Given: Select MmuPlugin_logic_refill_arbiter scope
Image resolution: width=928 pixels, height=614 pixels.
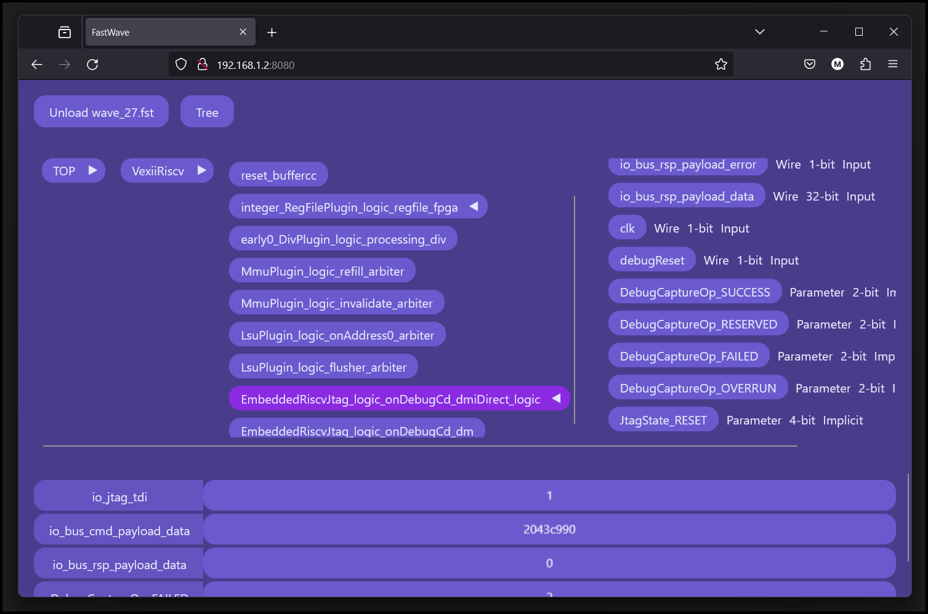Looking at the screenshot, I should click(x=322, y=271).
